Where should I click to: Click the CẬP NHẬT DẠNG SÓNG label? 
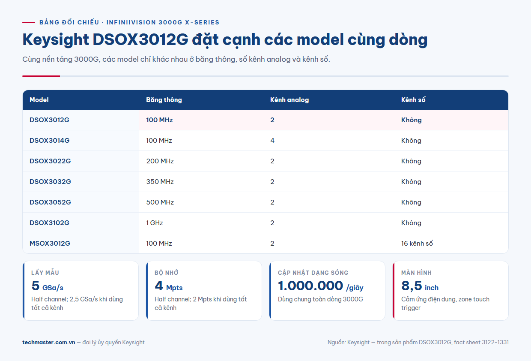(313, 273)
